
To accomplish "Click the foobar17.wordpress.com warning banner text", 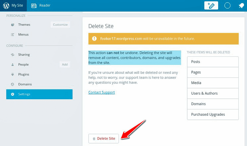I will [148, 39].
